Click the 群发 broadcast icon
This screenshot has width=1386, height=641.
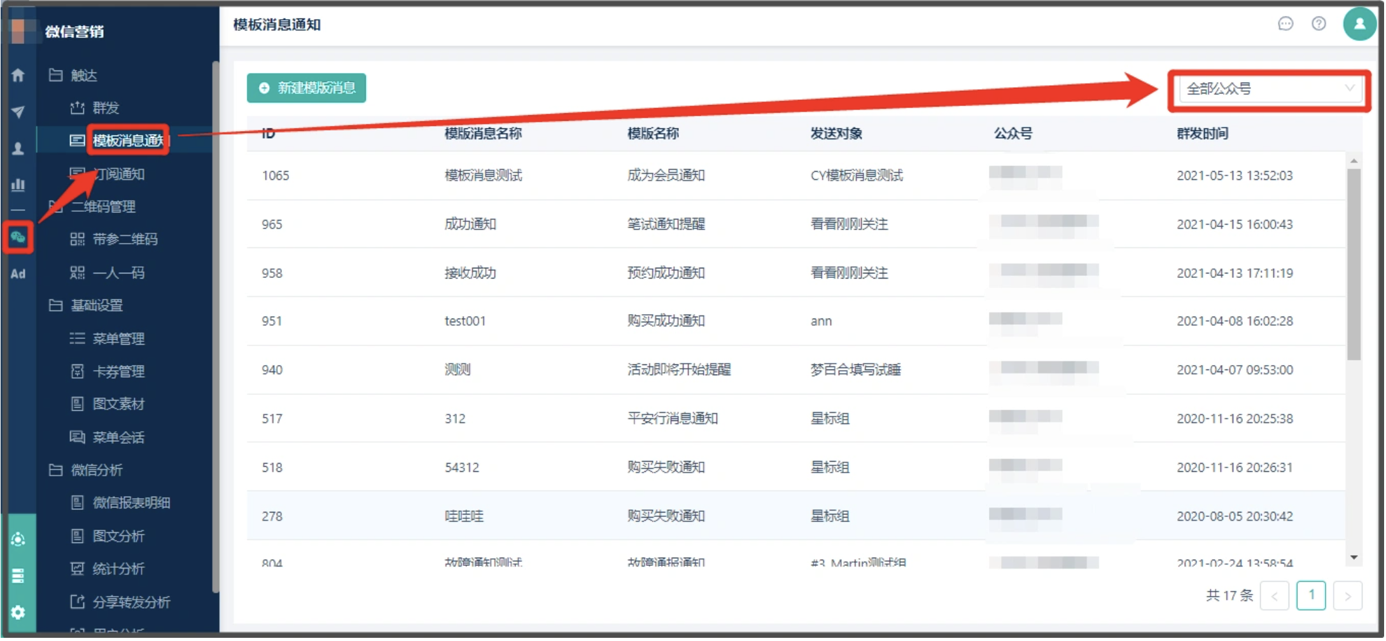[77, 107]
